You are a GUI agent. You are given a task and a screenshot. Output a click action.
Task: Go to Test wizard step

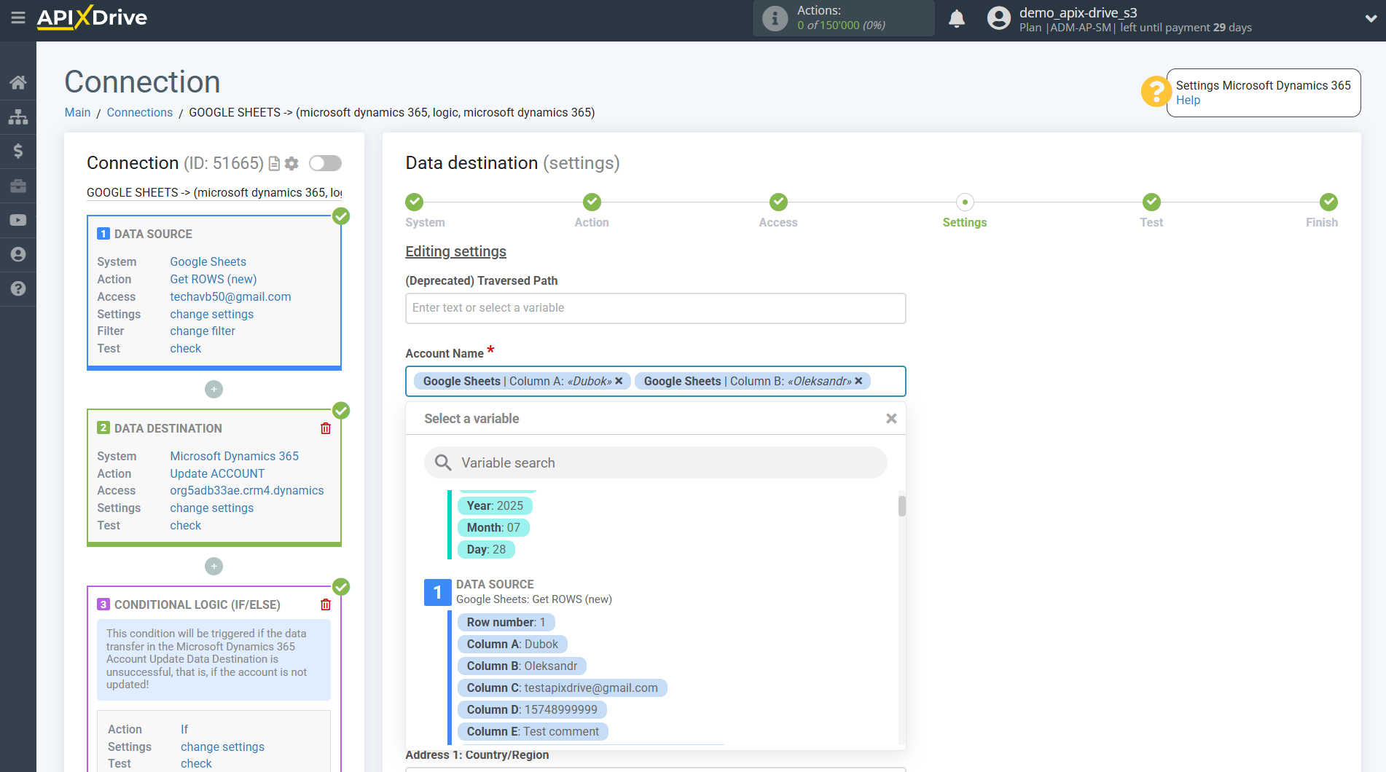(1151, 202)
